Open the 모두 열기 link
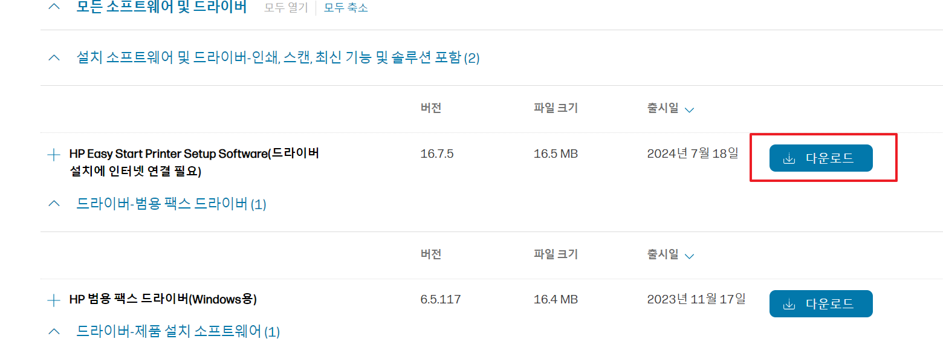This screenshot has height=356, width=943. 285,7
